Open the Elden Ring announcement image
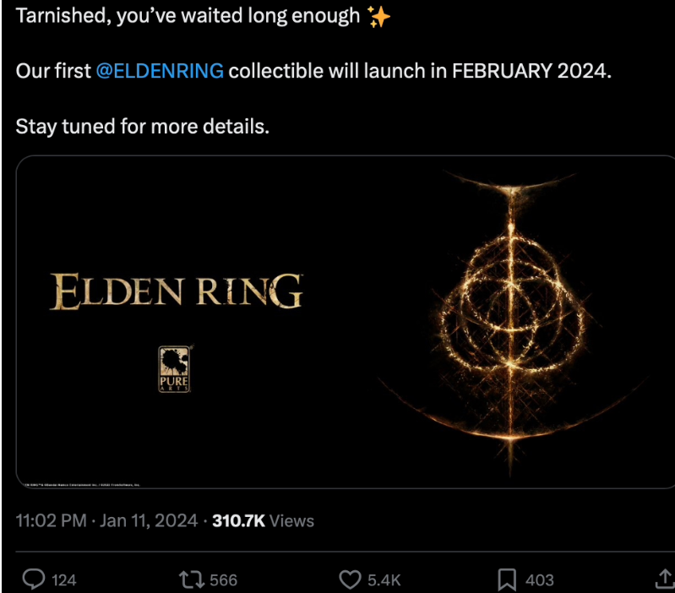 coord(346,322)
